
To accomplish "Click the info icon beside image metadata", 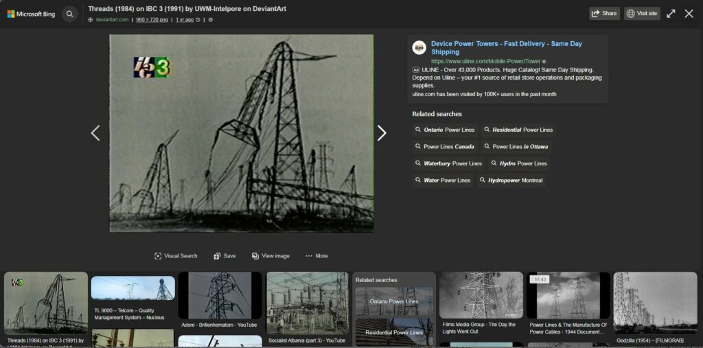I will tap(211, 20).
